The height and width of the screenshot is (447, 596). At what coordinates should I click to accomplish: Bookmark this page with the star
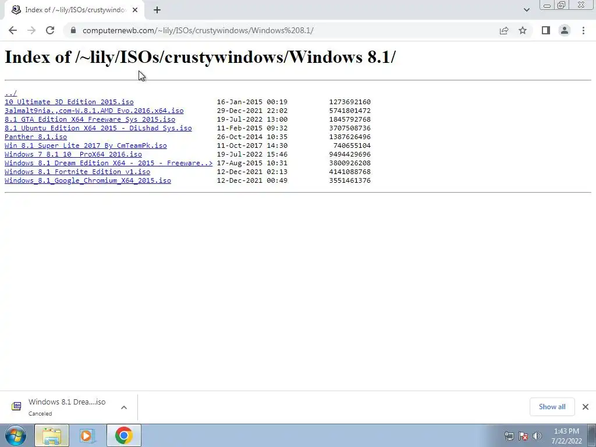point(523,30)
